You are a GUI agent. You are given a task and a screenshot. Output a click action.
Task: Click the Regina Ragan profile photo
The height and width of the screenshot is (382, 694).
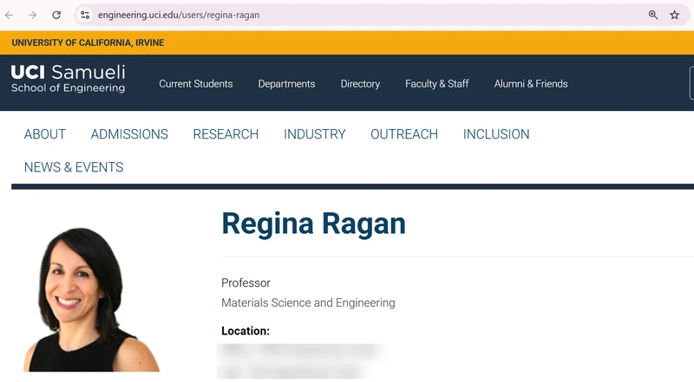coord(92,300)
